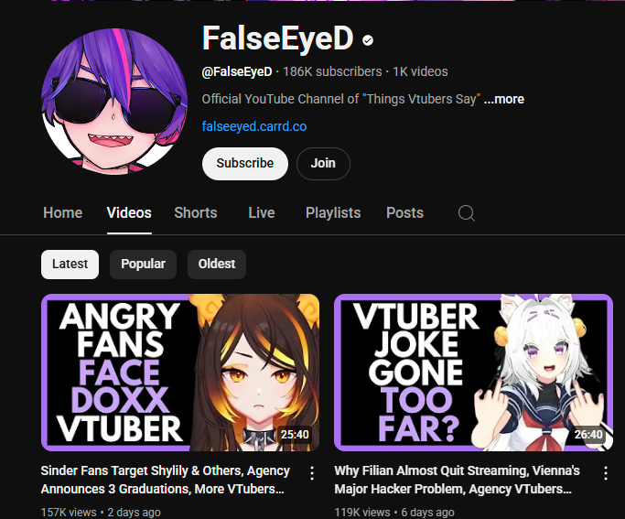Open the channel search magnifier icon
Viewport: 625px width, 519px height.
466,213
